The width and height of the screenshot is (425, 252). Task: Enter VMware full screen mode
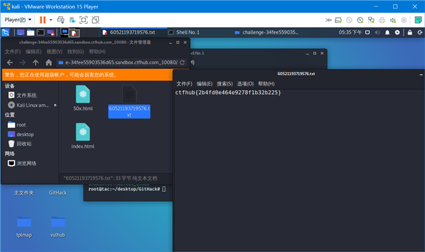tap(84, 20)
